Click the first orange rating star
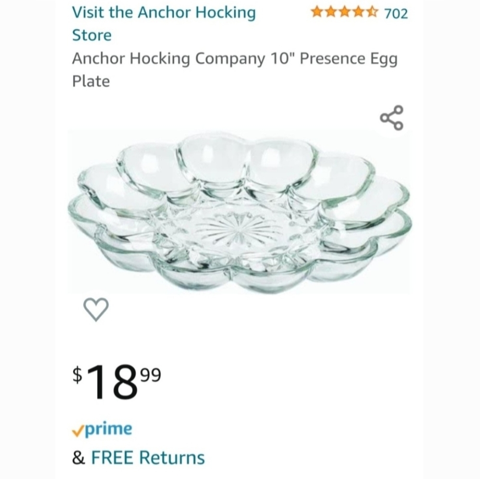This screenshot has width=480, height=479. 316,12
